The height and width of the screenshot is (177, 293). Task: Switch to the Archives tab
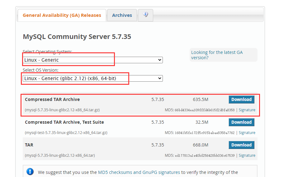122,15
